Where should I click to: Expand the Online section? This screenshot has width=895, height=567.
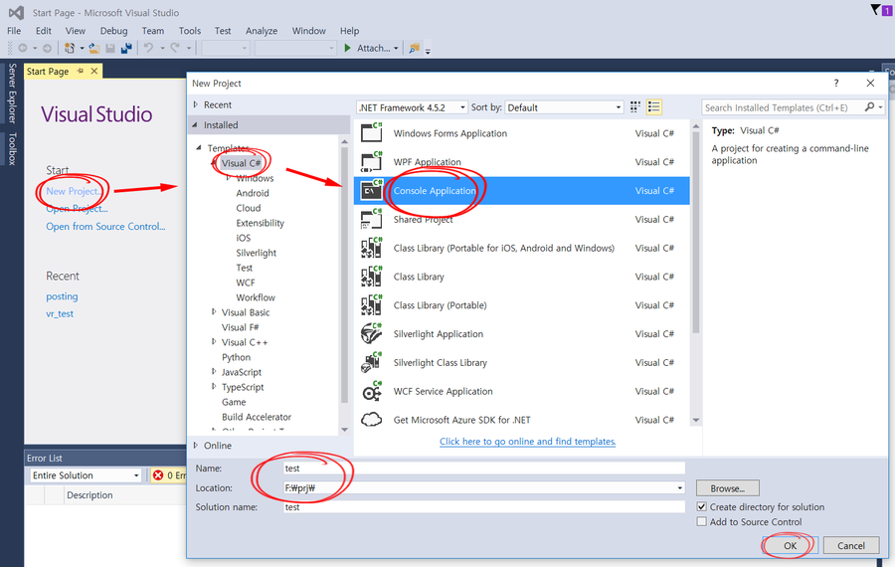pyautogui.click(x=196, y=446)
